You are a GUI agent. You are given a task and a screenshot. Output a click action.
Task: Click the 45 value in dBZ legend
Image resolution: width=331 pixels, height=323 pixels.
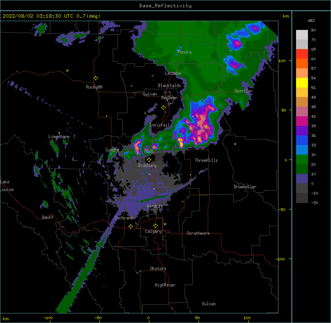pyautogui.click(x=313, y=107)
